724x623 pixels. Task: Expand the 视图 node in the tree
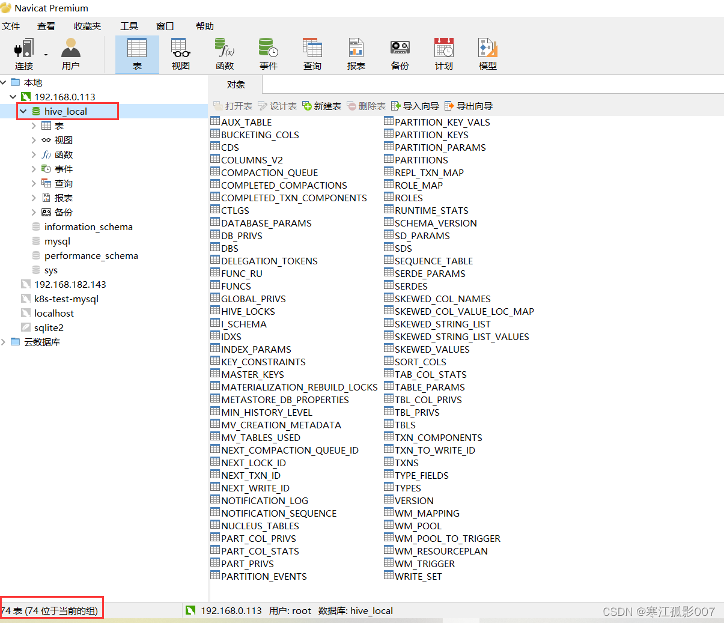34,140
